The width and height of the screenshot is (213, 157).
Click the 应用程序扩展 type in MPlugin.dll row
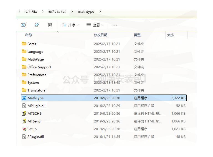pos(144,106)
